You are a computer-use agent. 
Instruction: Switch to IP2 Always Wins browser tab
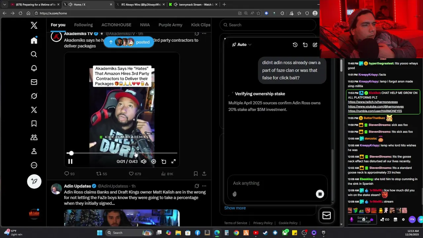click(x=140, y=5)
